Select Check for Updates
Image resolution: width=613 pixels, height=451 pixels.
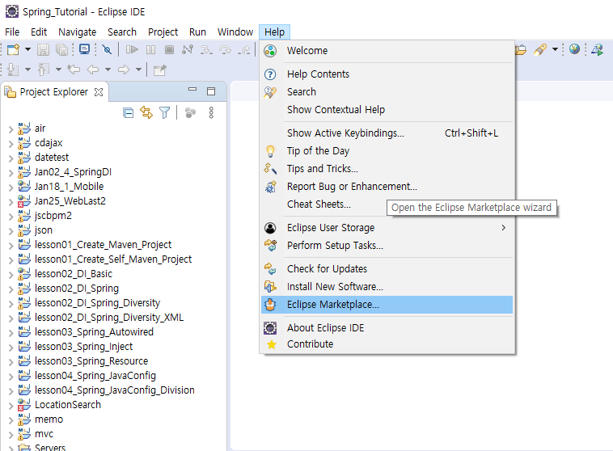tap(387, 269)
